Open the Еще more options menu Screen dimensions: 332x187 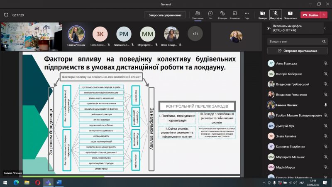pos(247,15)
